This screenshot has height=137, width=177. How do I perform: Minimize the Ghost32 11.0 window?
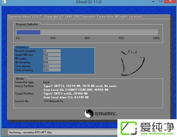153,1
